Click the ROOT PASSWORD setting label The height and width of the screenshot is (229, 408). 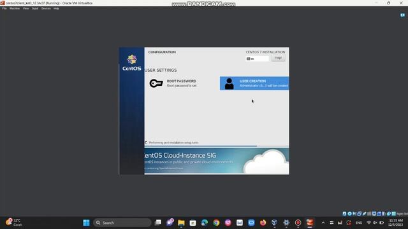[181, 81]
